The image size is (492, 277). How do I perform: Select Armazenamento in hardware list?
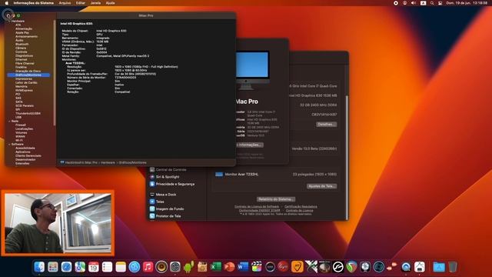[x=27, y=36]
